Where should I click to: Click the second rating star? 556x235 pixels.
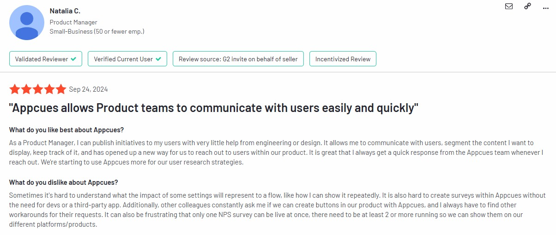click(26, 89)
